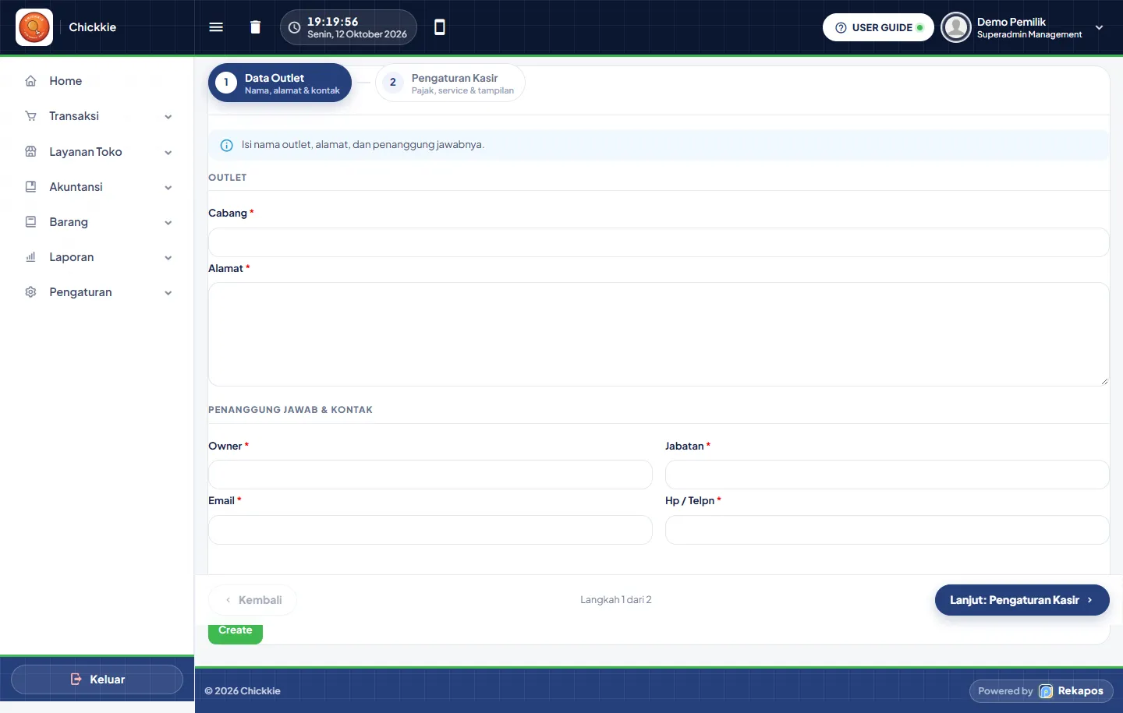Image resolution: width=1123 pixels, height=713 pixels.
Task: Open the Demo Pemilik account dropdown
Action: click(1023, 27)
